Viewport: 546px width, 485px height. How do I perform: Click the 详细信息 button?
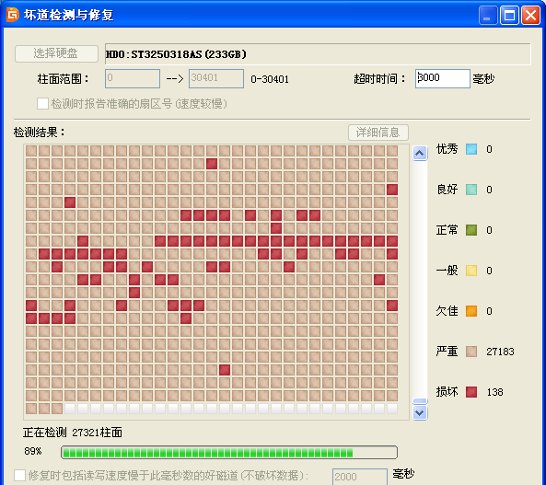(x=378, y=133)
